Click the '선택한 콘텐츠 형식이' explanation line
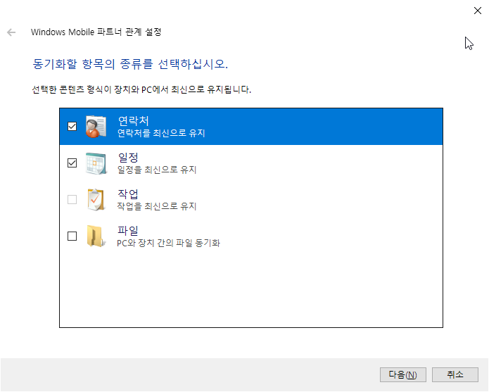Viewport: 489px width, 392px height. (x=141, y=90)
